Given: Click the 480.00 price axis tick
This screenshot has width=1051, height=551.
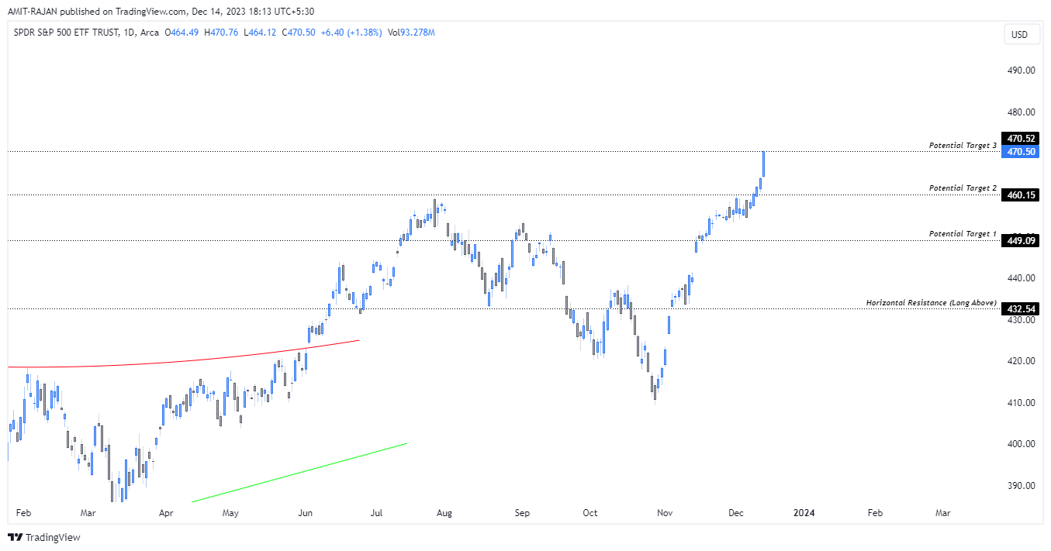Looking at the screenshot, I should [1021, 112].
